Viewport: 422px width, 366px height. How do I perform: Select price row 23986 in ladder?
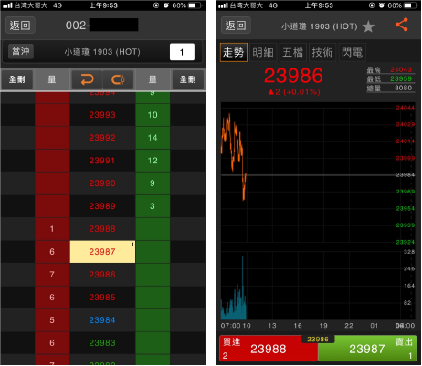(x=102, y=275)
